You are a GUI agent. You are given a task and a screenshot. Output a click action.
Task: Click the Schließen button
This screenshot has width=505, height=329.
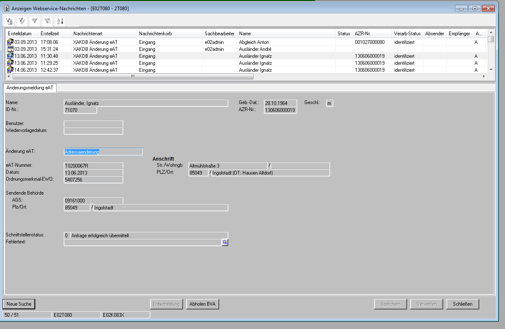(462, 304)
